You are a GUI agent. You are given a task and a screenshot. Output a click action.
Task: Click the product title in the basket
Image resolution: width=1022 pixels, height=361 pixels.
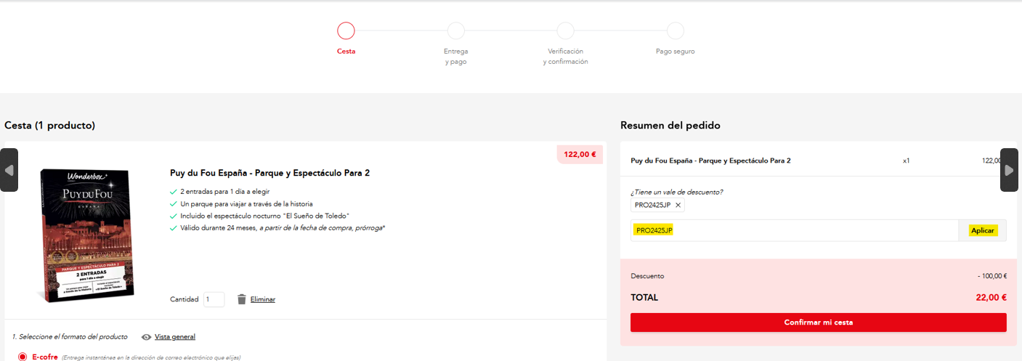coord(270,173)
